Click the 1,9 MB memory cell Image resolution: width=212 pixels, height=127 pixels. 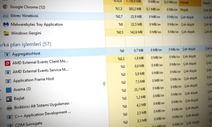pos(139,58)
